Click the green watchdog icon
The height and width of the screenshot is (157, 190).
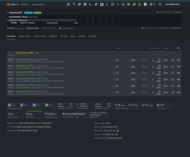[140, 4]
